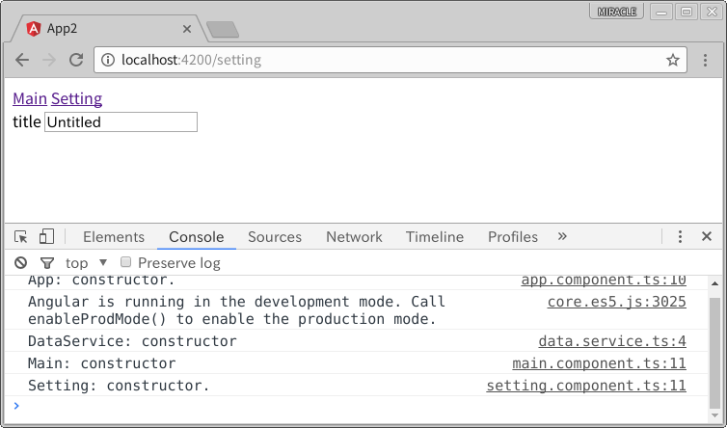The width and height of the screenshot is (727, 428).
Task: Click the Main navigation link
Action: (x=30, y=98)
